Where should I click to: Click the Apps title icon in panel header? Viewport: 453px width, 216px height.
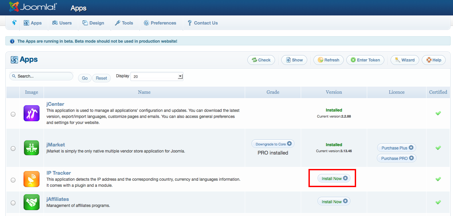coord(14,60)
